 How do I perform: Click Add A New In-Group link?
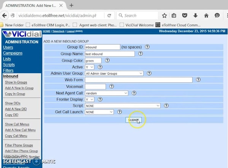(x=19, y=88)
